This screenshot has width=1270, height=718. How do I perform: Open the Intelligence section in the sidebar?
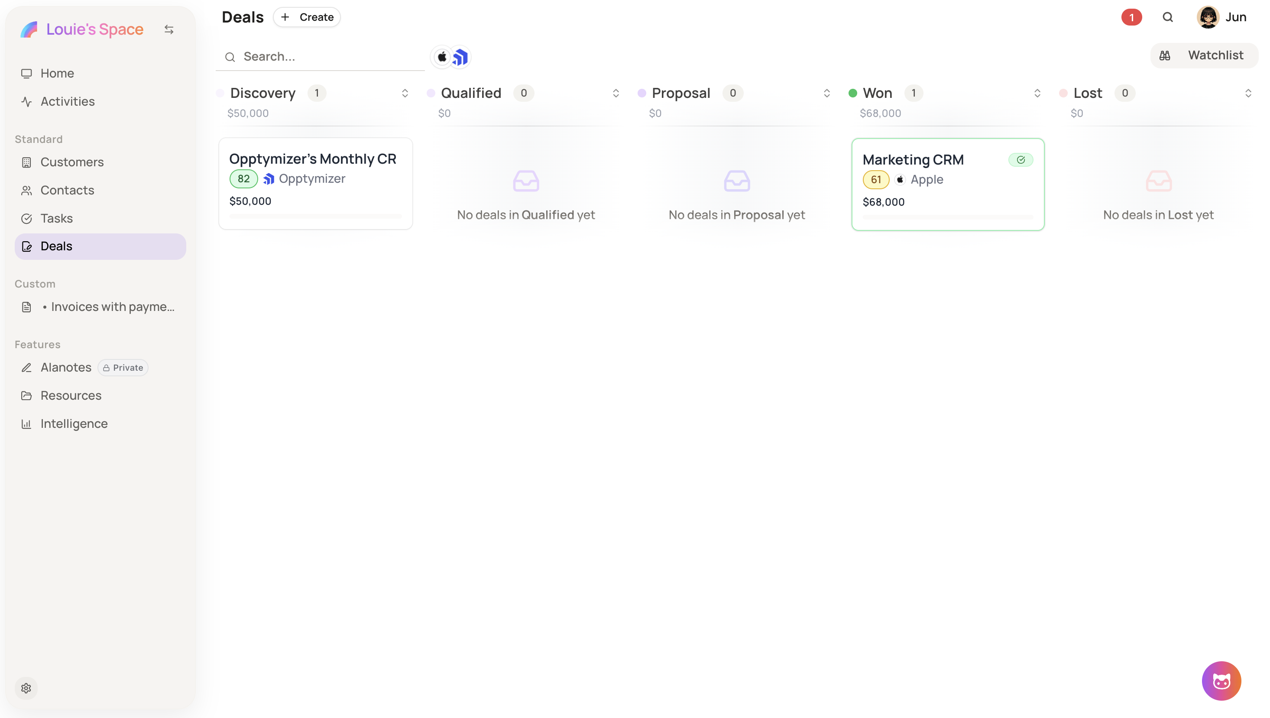pos(74,423)
